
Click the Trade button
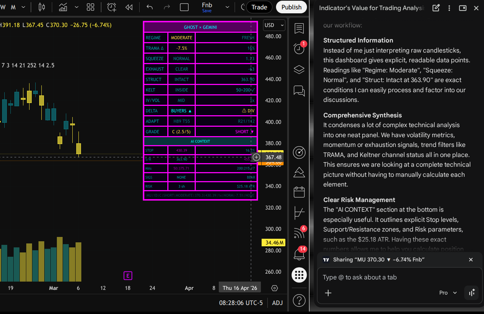pyautogui.click(x=259, y=7)
